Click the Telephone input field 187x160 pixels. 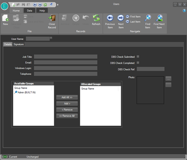point(66,74)
